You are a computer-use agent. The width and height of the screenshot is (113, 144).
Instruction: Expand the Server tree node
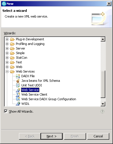click(7, 48)
